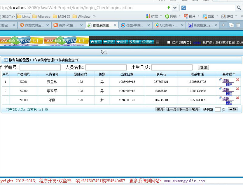
Task: Click 删除 link for 李家军 row
Action: (x=229, y=94)
